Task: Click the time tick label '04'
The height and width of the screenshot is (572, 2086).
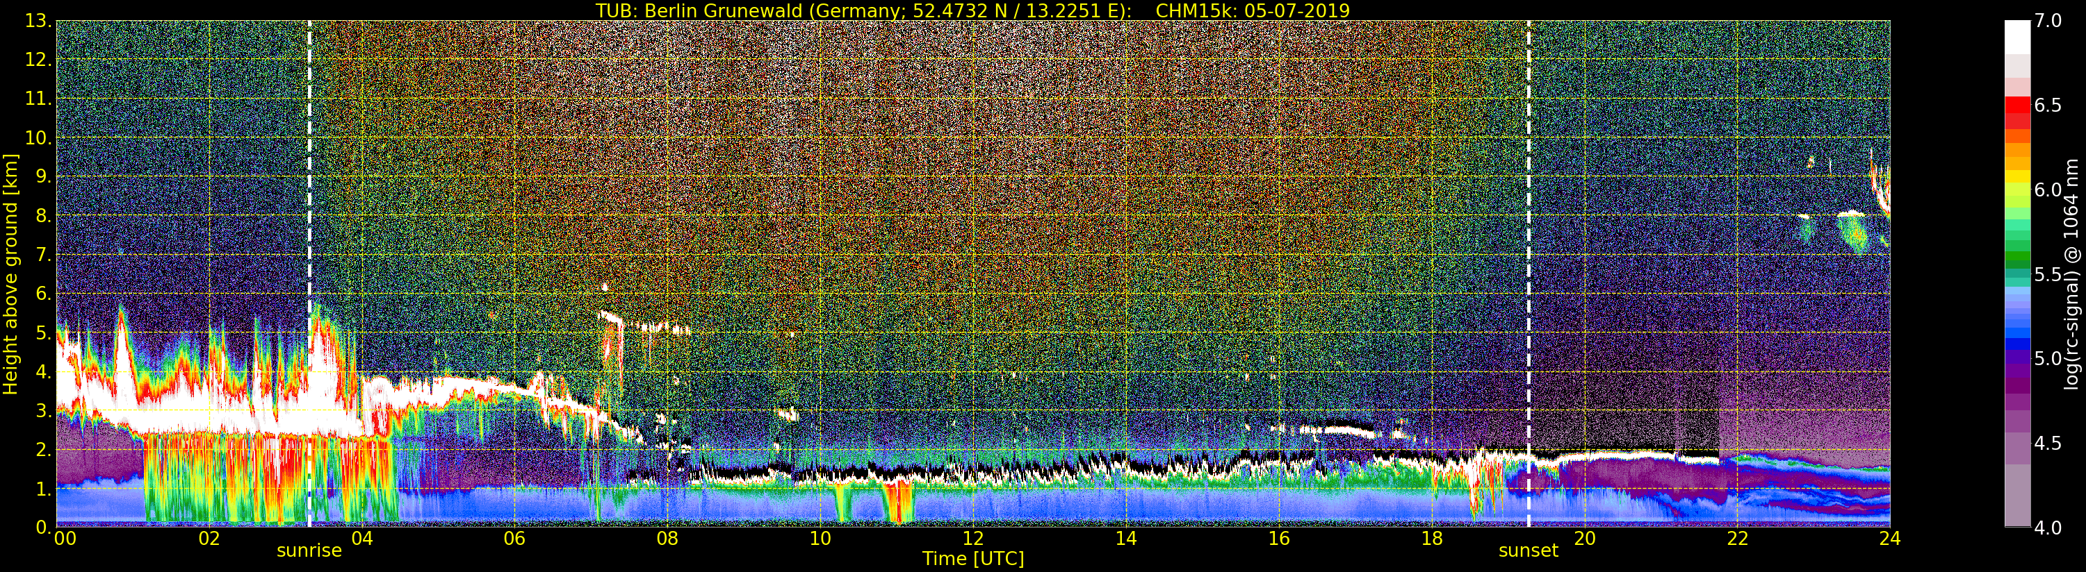Action: tap(362, 539)
